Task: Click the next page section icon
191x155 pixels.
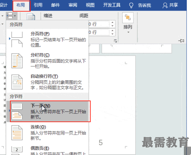Action: [17, 111]
